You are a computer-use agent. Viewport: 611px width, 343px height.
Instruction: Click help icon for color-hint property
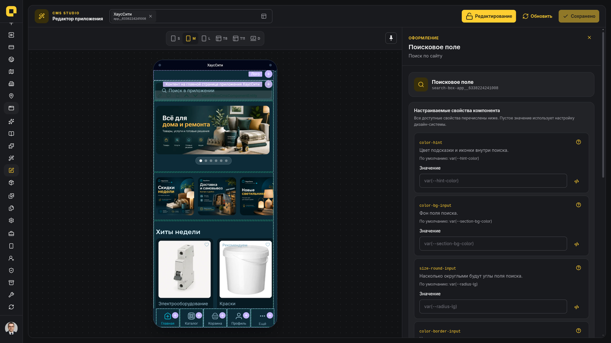(x=578, y=142)
